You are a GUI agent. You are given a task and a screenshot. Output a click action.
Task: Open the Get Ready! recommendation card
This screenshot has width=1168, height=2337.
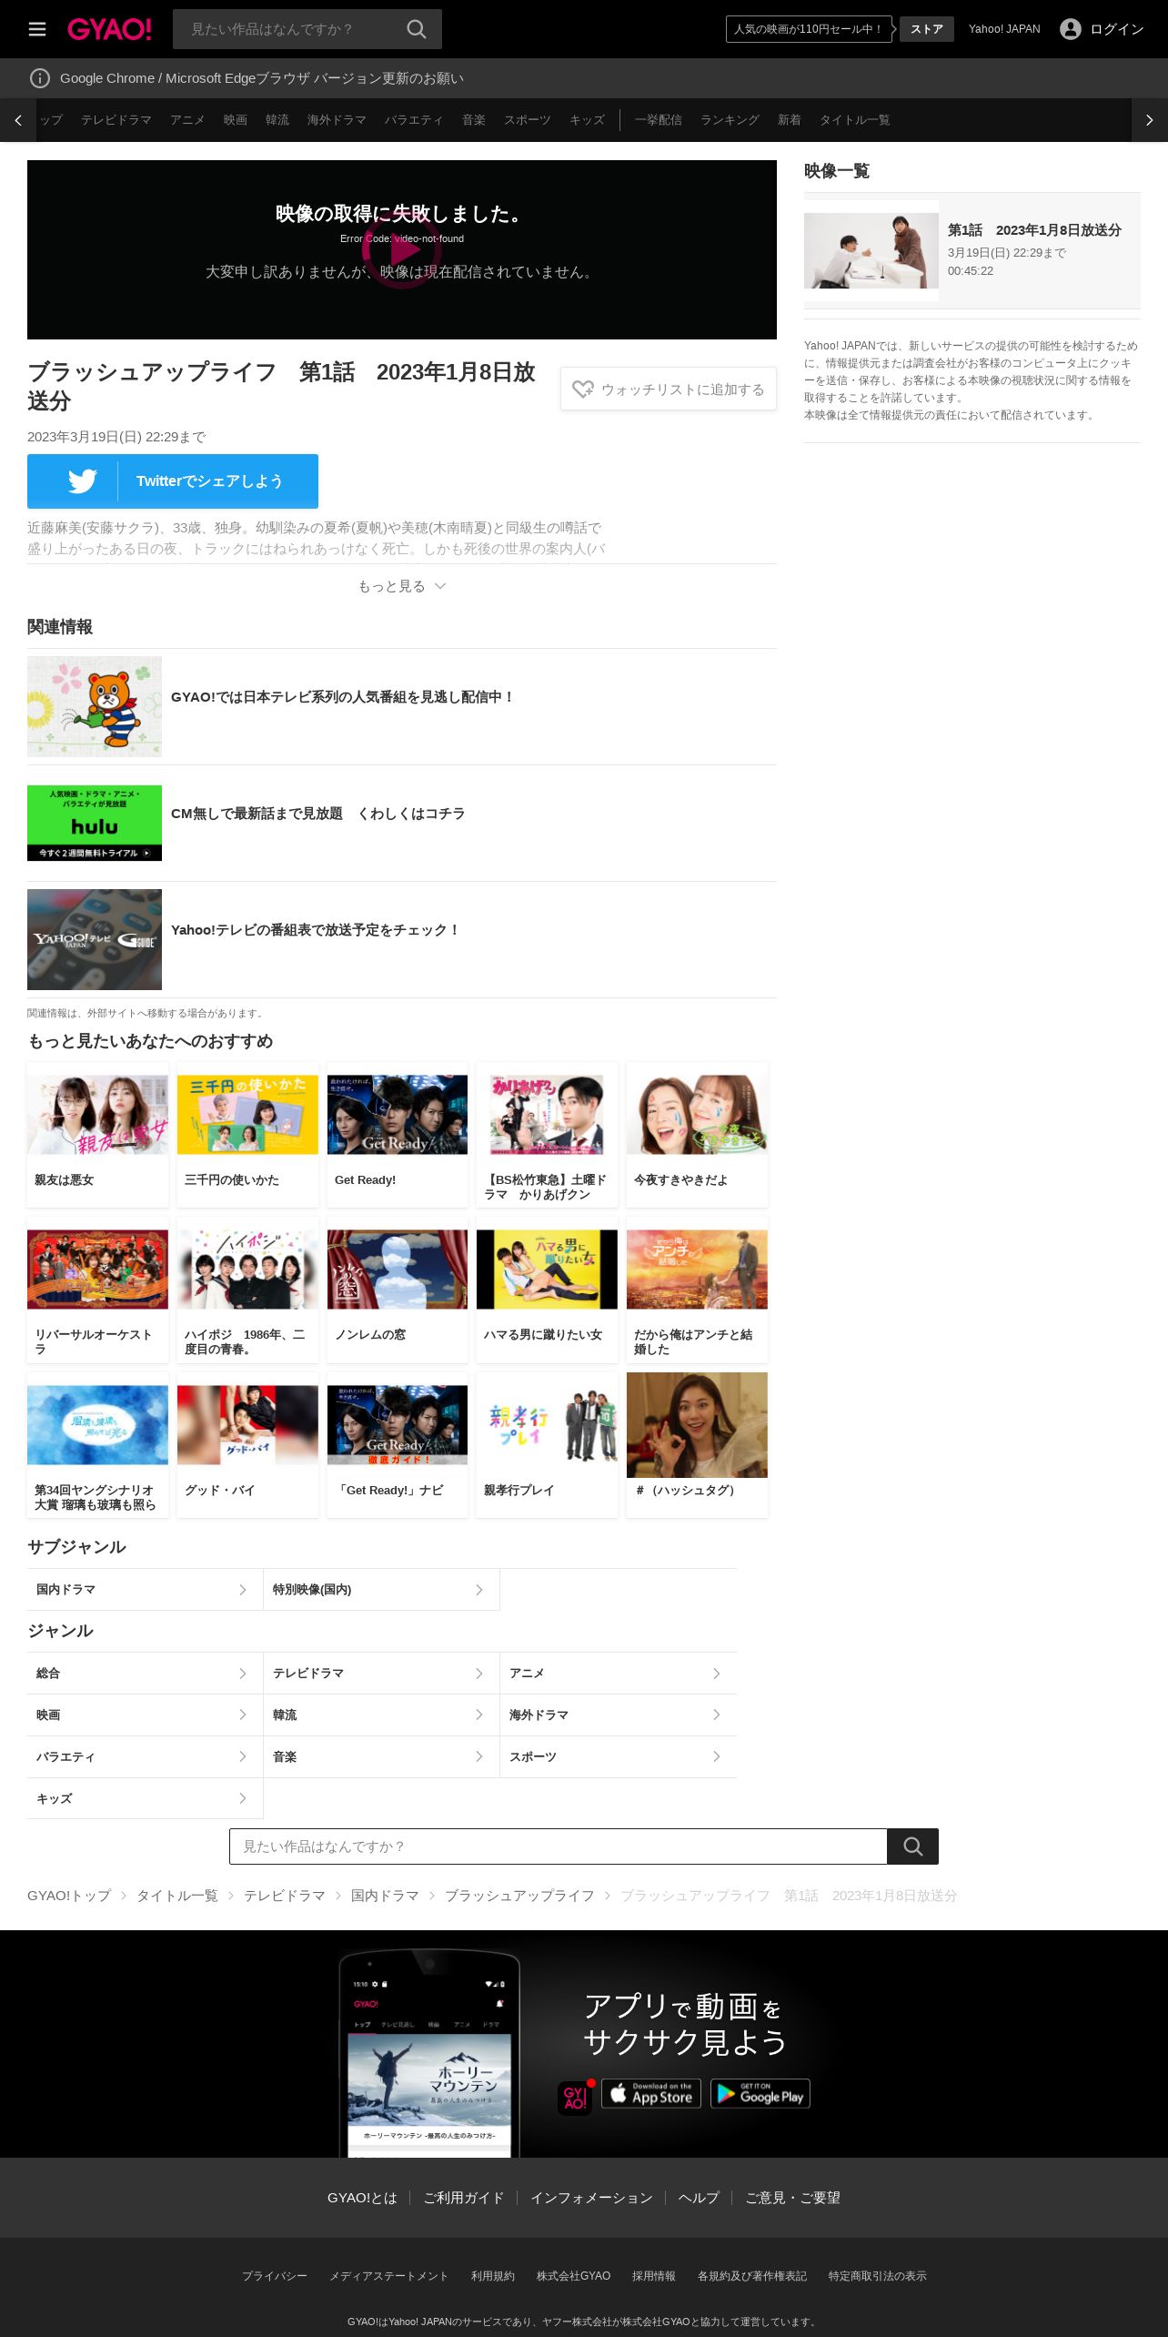point(398,1135)
